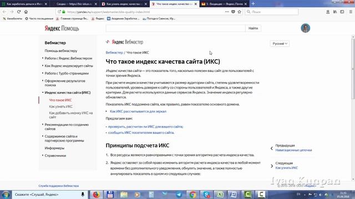Click the Найти search button
The width and height of the screenshot is (355, 199).
(x=253, y=28)
